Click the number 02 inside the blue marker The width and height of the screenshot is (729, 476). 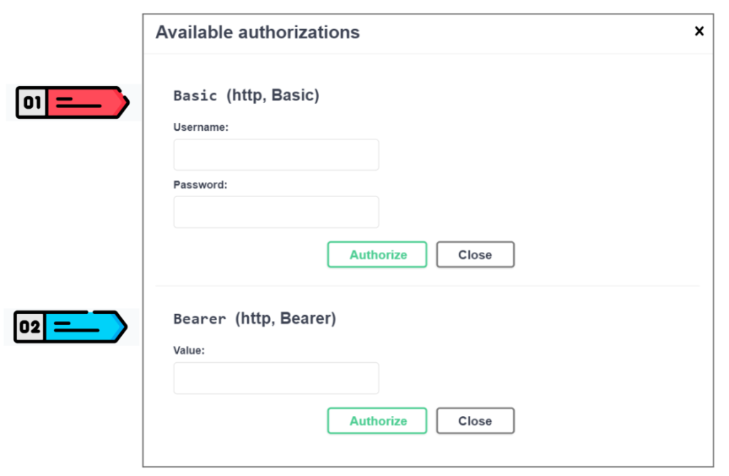[x=30, y=327]
